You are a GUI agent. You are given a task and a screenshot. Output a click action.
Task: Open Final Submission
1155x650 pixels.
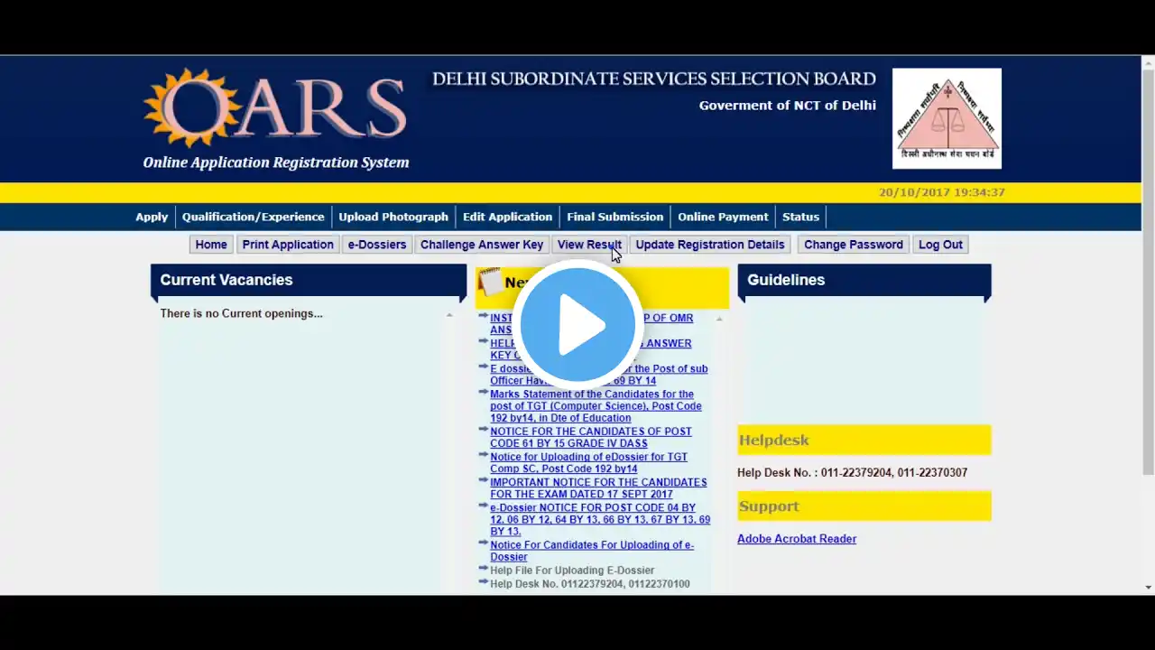615,217
